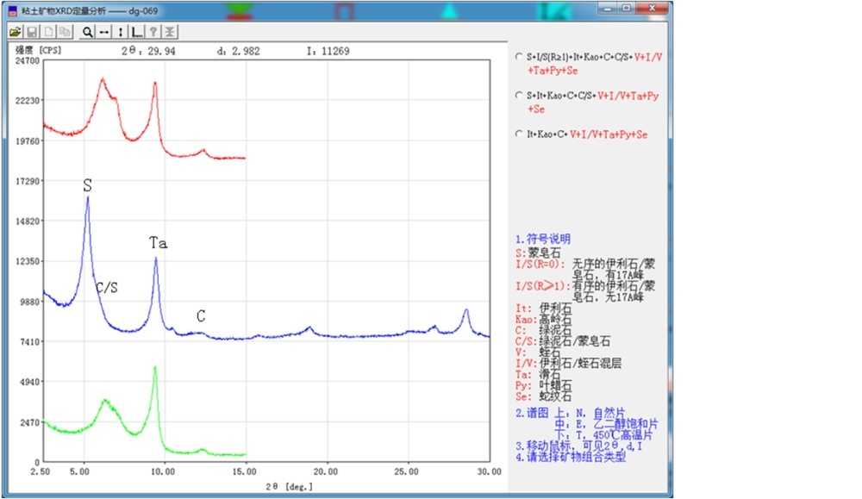This screenshot has width=862, height=499.
Task: Click the open file folder icon
Action: coord(15,32)
